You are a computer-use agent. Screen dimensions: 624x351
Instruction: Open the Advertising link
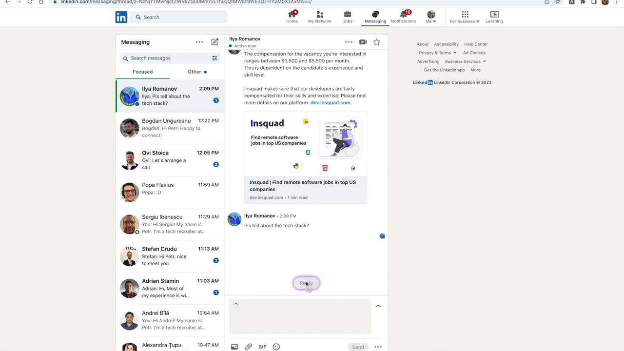[x=428, y=61]
